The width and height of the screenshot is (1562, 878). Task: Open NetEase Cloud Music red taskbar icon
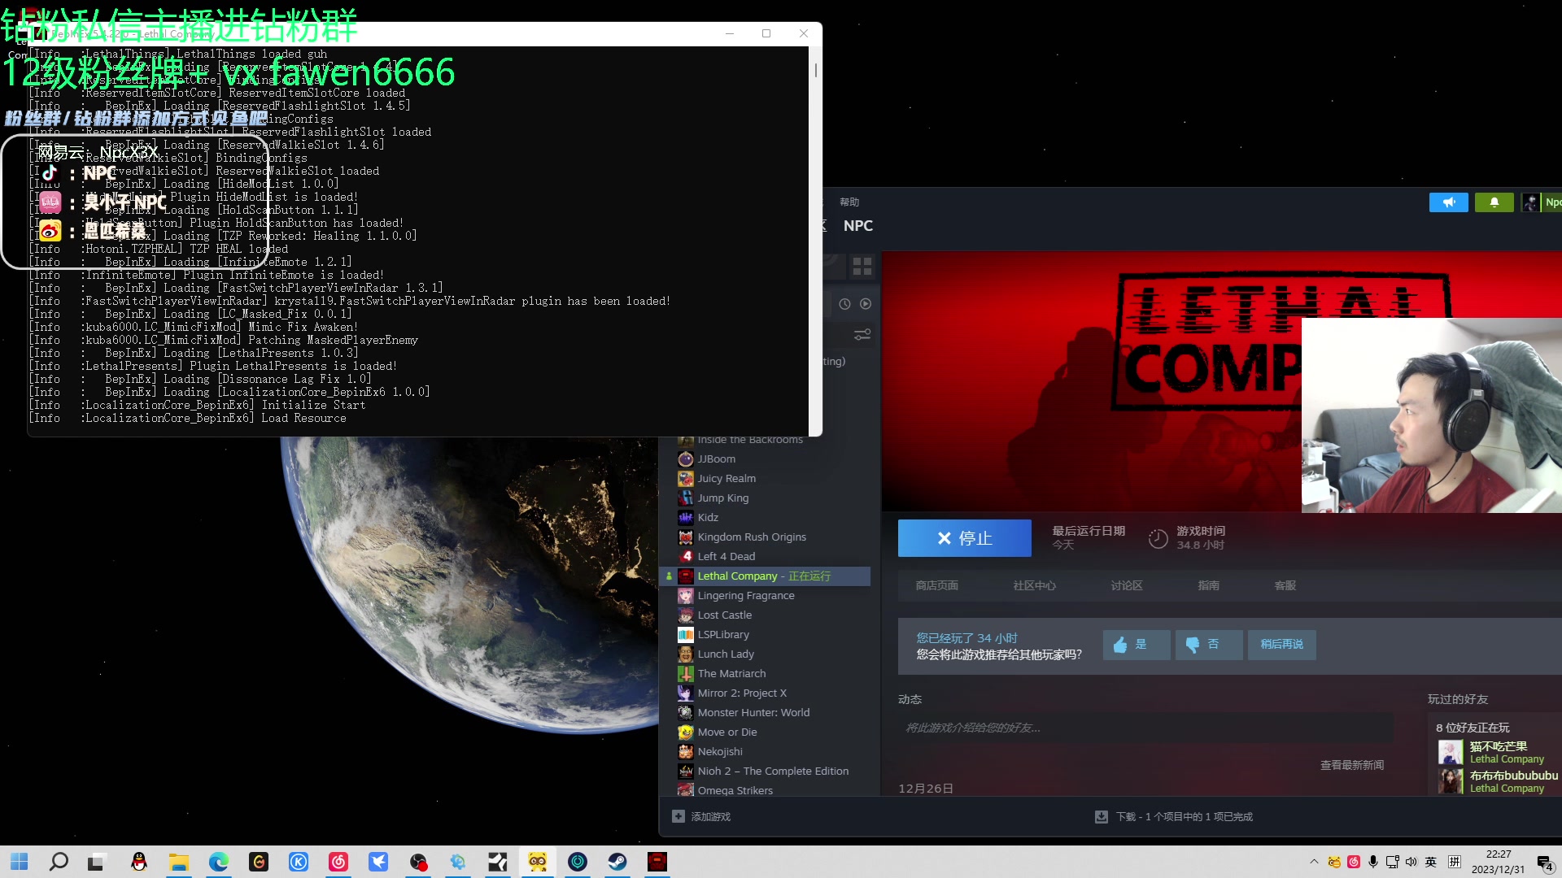click(338, 862)
